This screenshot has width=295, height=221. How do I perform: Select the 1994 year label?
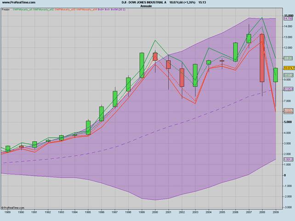coord(75,212)
